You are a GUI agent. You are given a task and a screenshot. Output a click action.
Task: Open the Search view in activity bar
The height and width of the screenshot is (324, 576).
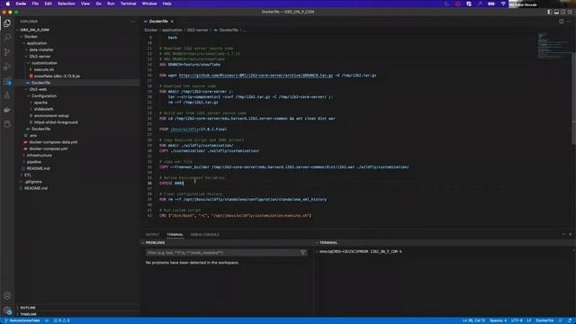(7, 38)
